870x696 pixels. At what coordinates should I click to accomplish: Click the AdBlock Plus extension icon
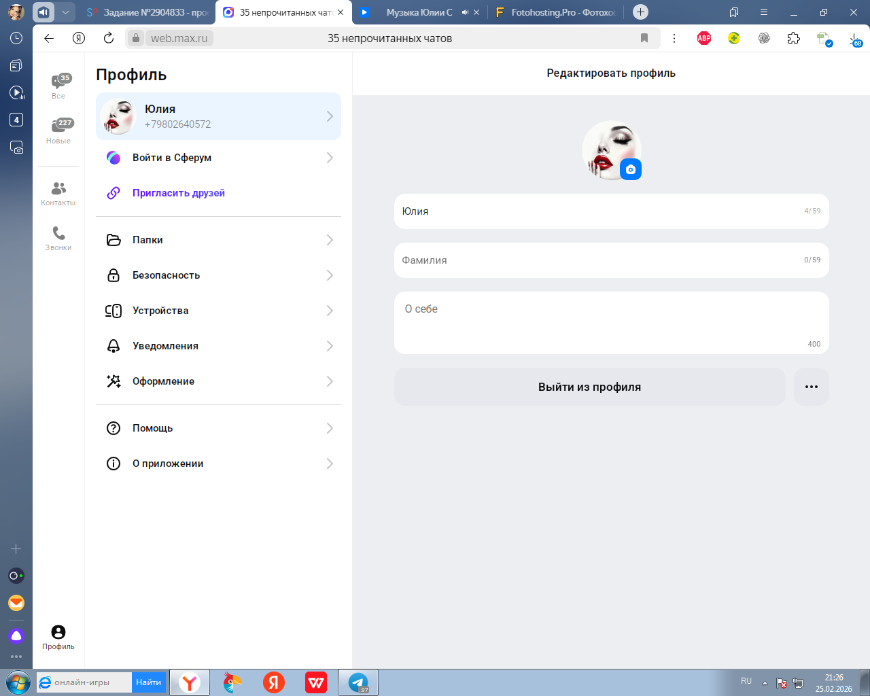tap(704, 38)
